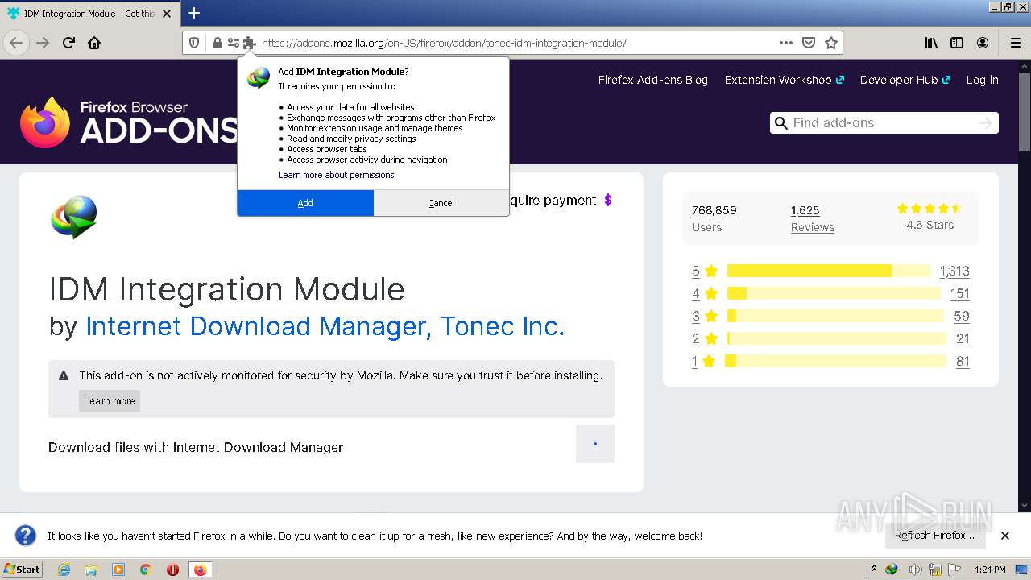Bookmark this page with the star

(x=831, y=43)
